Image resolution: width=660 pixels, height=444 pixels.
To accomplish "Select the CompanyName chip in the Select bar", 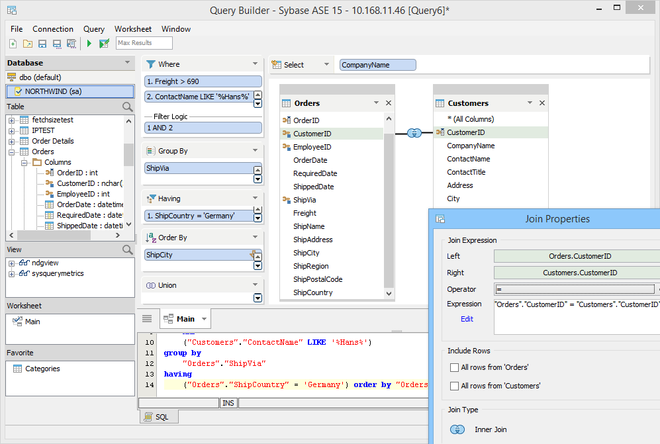I will 377,65.
